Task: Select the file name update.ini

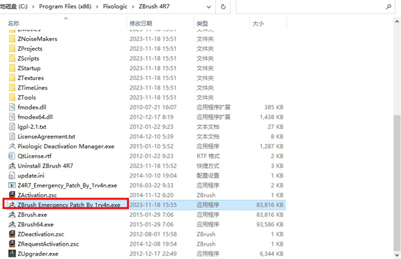Action: pos(31,176)
